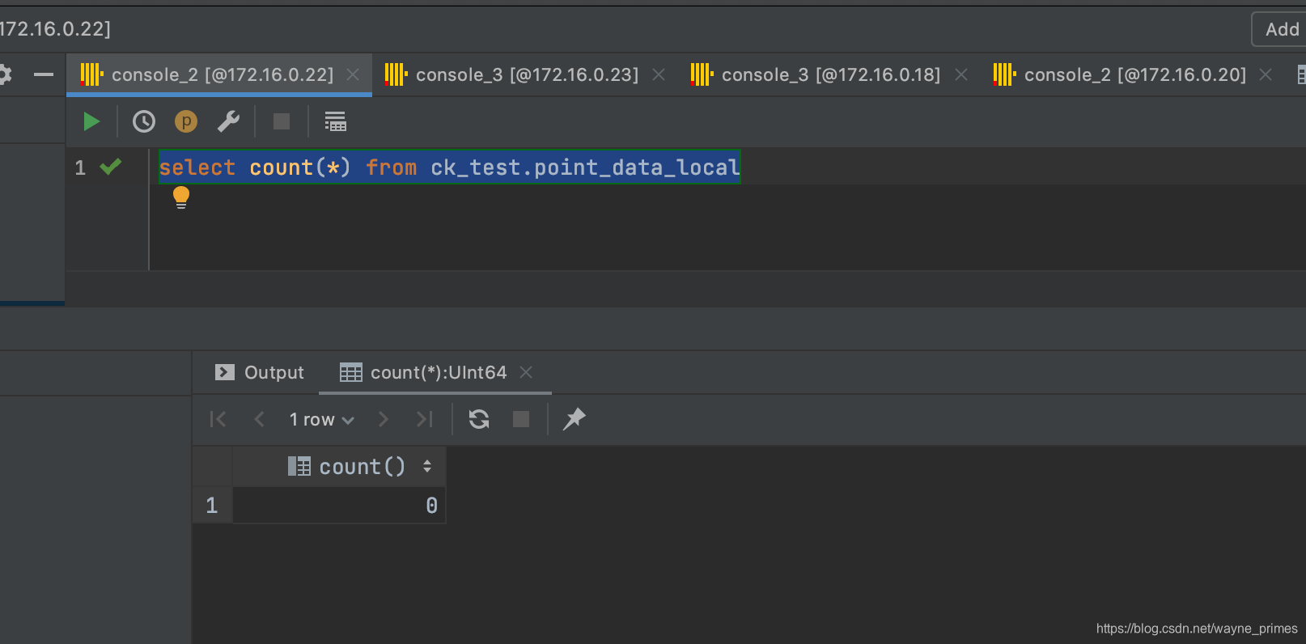1306x644 pixels.
Task: Jump to last results page
Action: click(425, 419)
